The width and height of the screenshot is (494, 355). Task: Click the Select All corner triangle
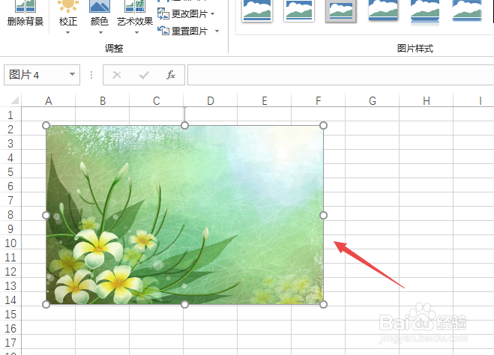[x=14, y=100]
